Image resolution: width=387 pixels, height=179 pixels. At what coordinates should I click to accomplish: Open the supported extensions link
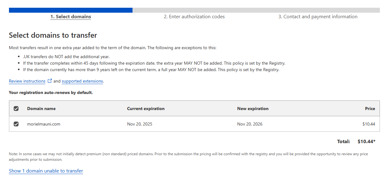(82, 81)
